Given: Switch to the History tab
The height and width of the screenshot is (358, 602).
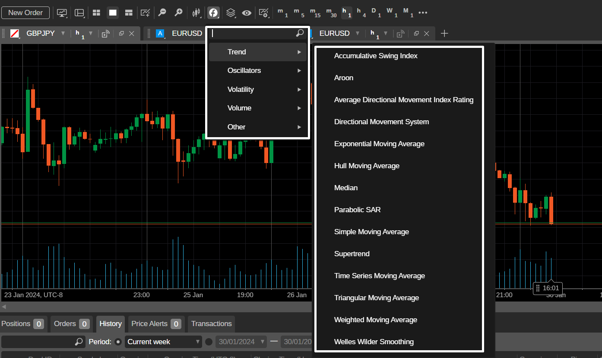Looking at the screenshot, I should click(111, 323).
